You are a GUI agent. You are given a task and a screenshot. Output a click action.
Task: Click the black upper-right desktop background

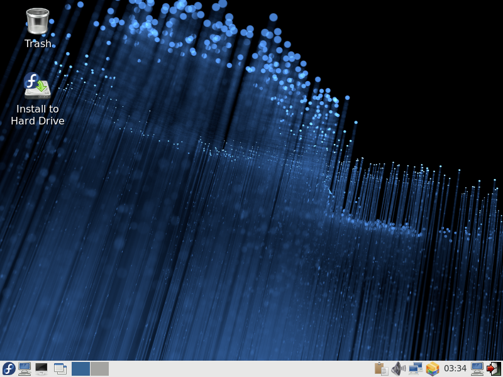point(440,63)
